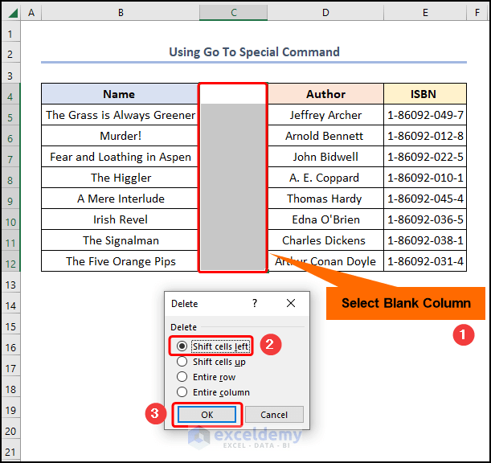Select column B header
This screenshot has height=463, width=491.
tap(121, 13)
